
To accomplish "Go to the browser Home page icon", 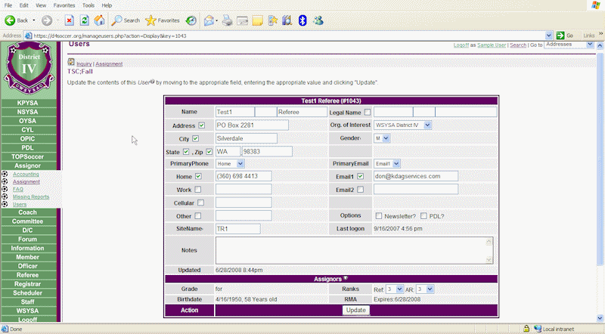I will (x=99, y=20).
